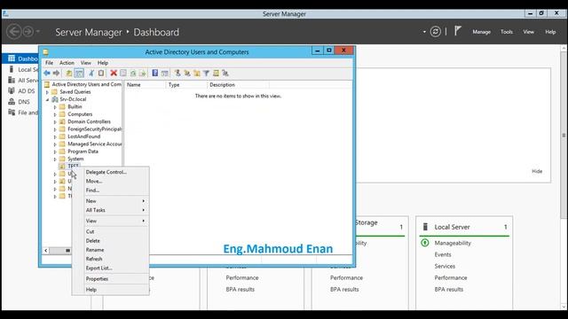
Task: Click the Export List toolbar icon
Action: (x=142, y=73)
